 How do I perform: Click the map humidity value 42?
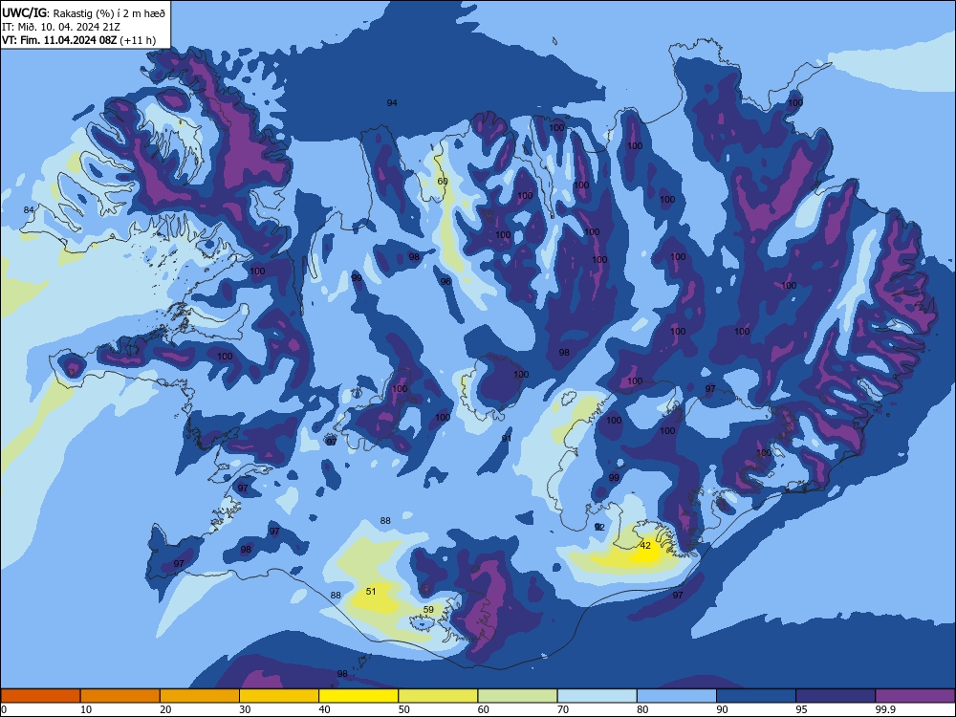click(645, 546)
